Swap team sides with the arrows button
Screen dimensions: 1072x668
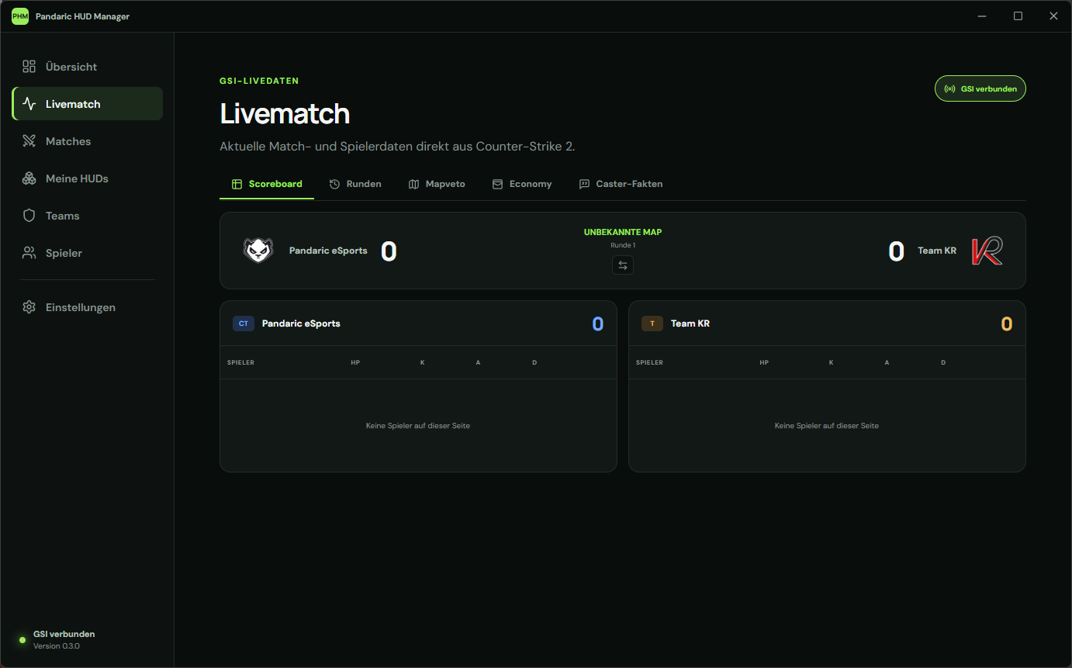coord(623,265)
